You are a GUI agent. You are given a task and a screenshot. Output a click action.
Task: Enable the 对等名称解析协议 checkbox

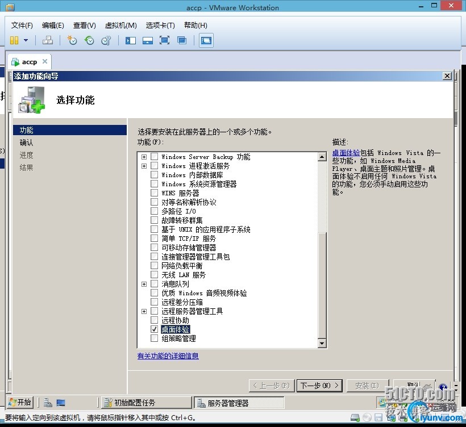(154, 202)
